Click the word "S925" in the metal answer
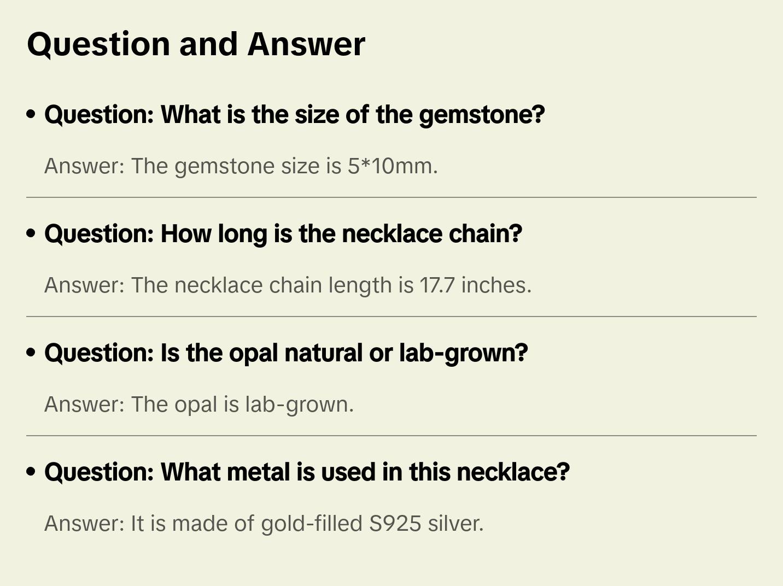The image size is (783, 586). point(395,524)
